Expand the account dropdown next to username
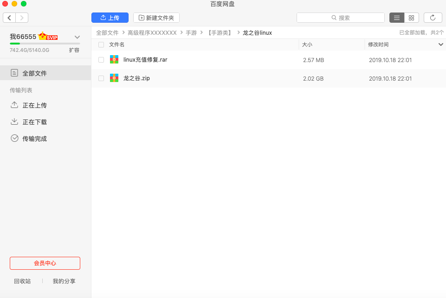Viewport: 446px width, 298px height. pyautogui.click(x=77, y=37)
